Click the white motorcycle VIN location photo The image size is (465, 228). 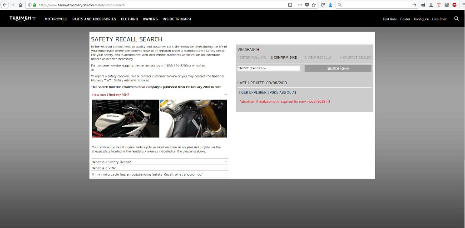(x=126, y=119)
